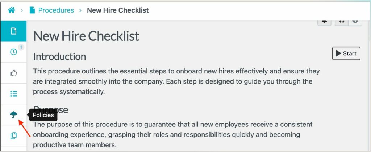Click the New Hire Checklist breadcrumb
The image size is (371, 152).
tap(118, 10)
